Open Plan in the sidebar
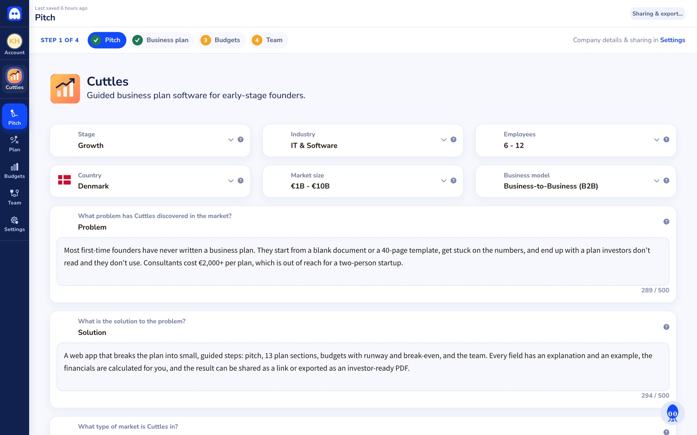The width and height of the screenshot is (697, 435). pyautogui.click(x=14, y=144)
